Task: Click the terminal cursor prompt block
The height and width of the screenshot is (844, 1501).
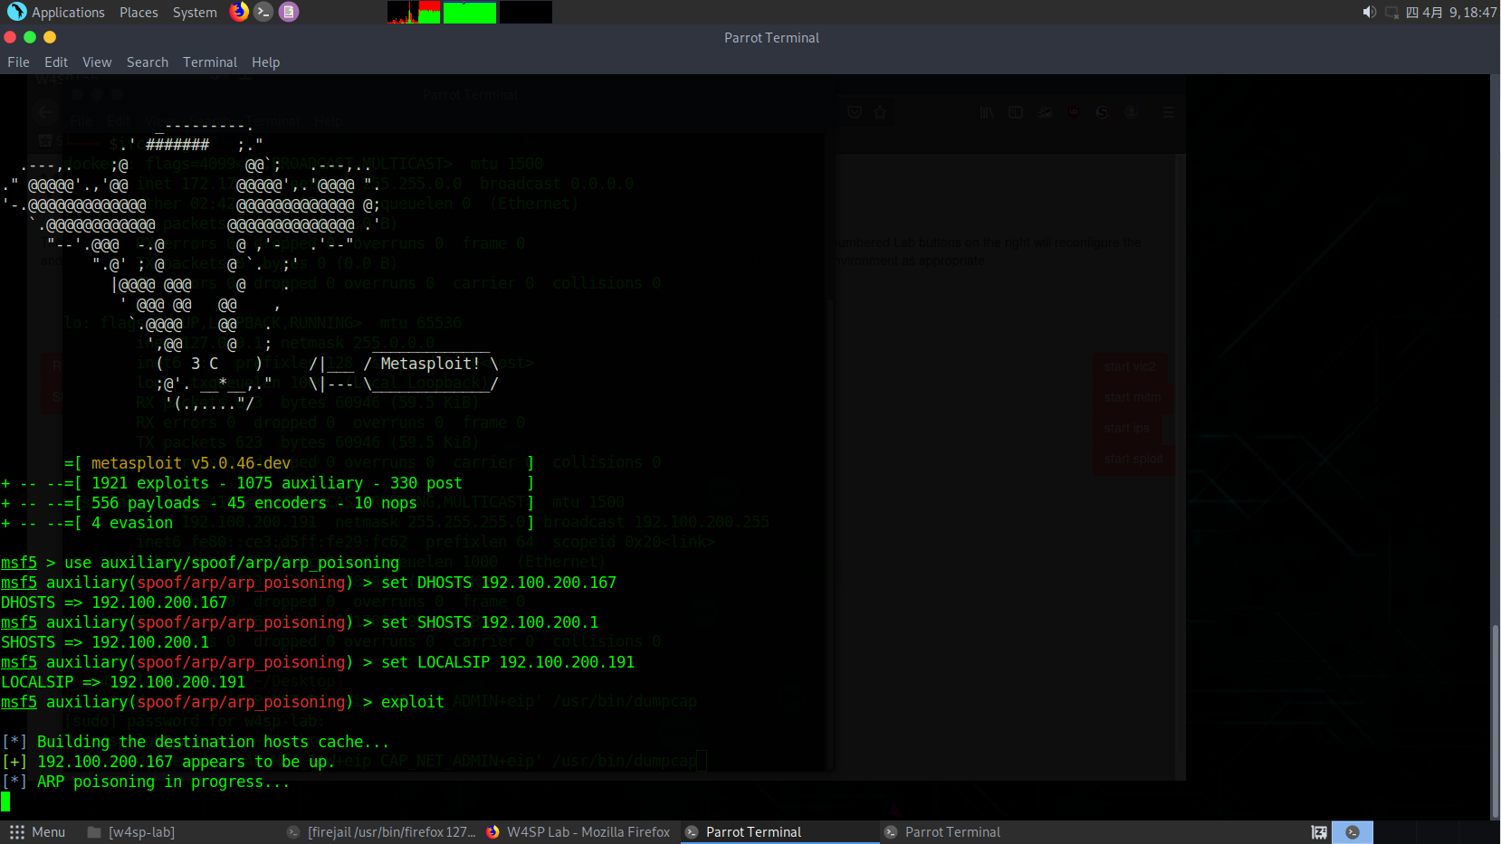Action: [5, 801]
